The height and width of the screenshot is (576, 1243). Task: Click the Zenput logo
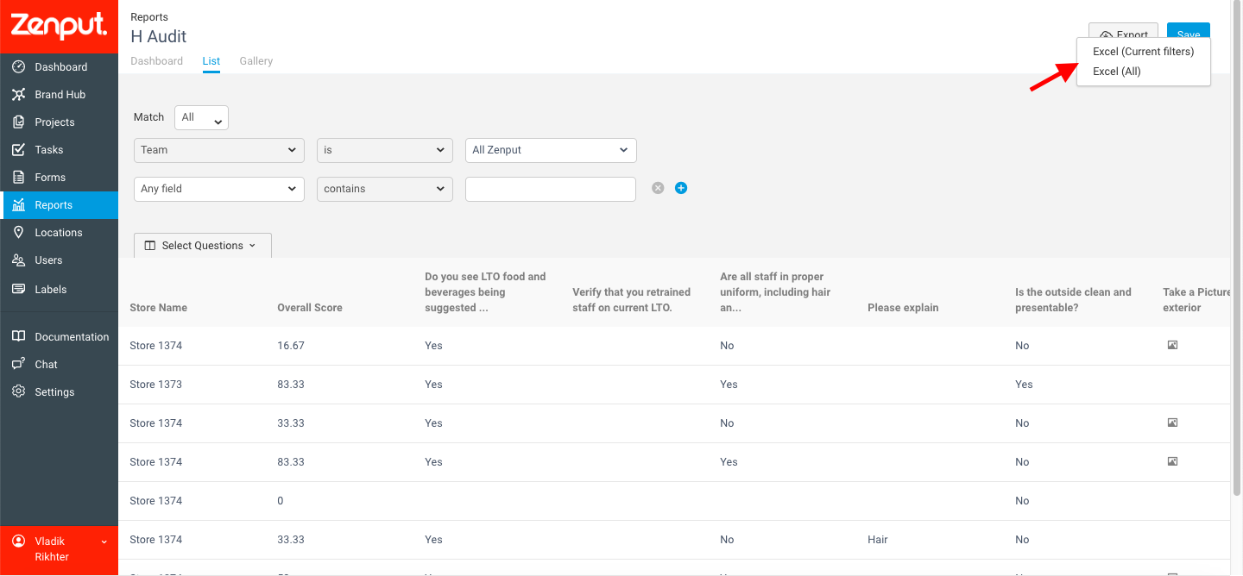click(59, 26)
